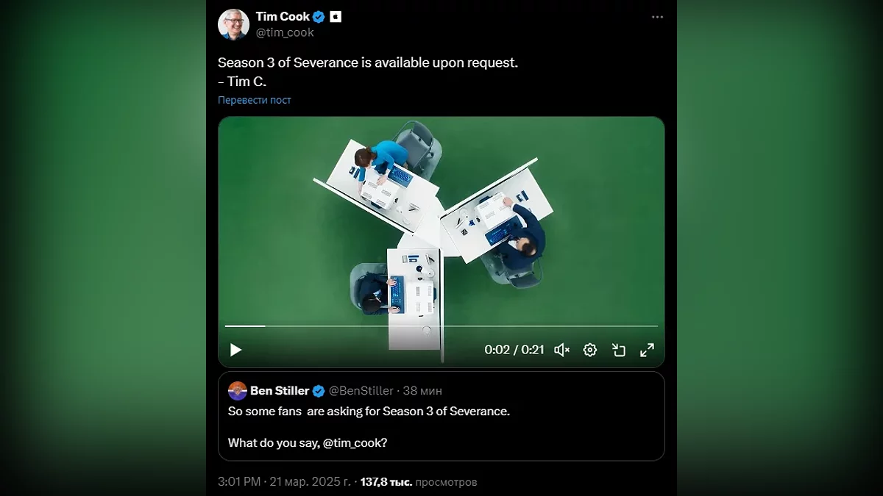Click the @tim_cook mention in quoted post
The width and height of the screenshot is (883, 496).
(354, 443)
